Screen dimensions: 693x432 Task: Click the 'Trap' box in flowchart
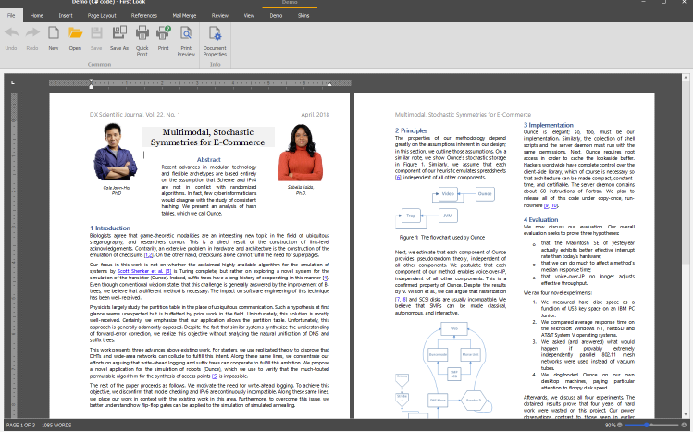pos(411,216)
